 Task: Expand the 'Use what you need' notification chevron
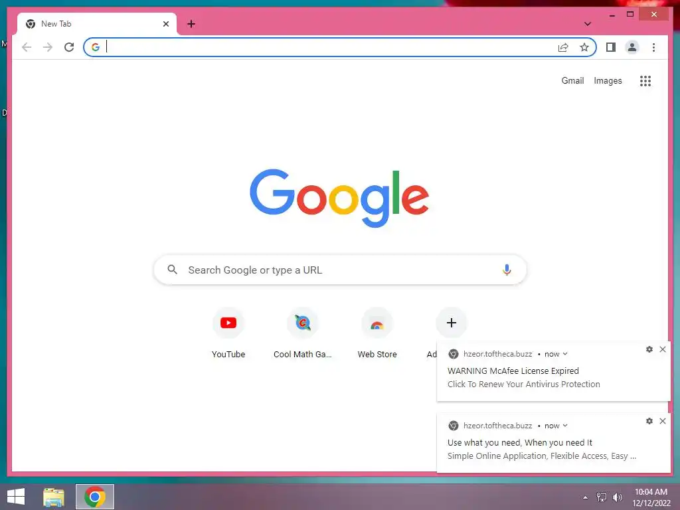(565, 426)
